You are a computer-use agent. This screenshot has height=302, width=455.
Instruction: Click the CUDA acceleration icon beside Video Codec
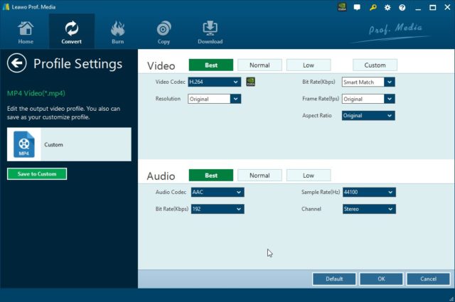pos(251,82)
